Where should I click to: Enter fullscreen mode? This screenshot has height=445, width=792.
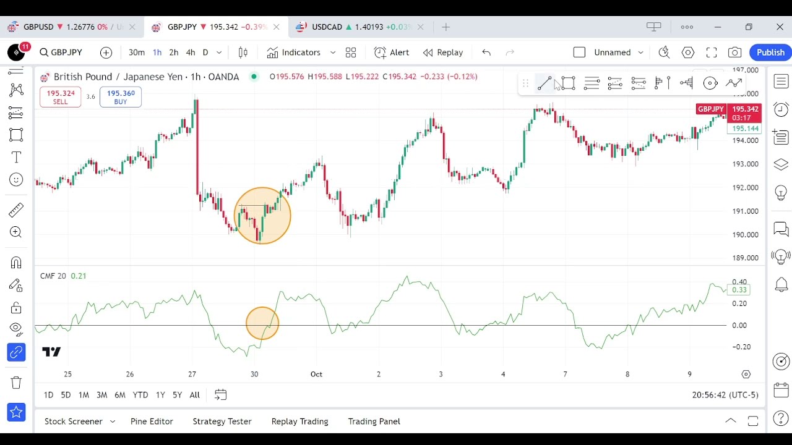pos(712,53)
